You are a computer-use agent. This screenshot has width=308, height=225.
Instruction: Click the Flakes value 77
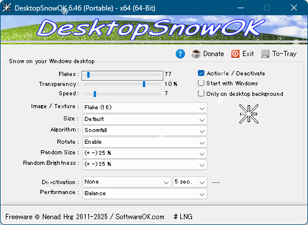[x=168, y=74]
